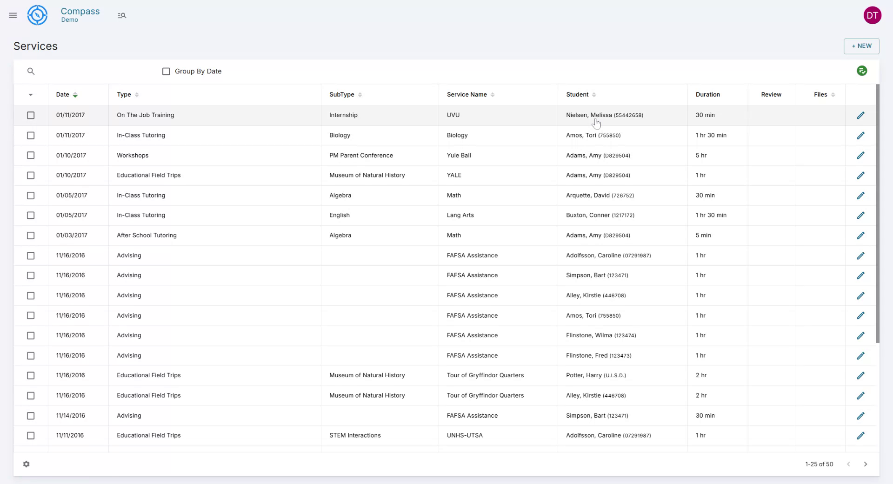Open the DT profile avatar

pyautogui.click(x=873, y=15)
